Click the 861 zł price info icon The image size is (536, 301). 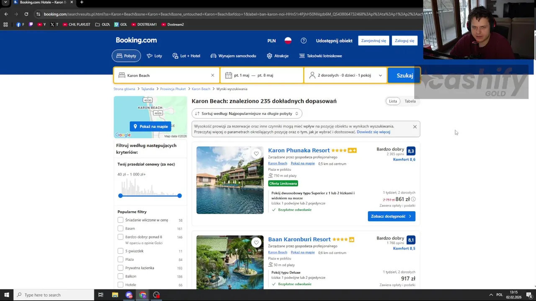pyautogui.click(x=413, y=199)
